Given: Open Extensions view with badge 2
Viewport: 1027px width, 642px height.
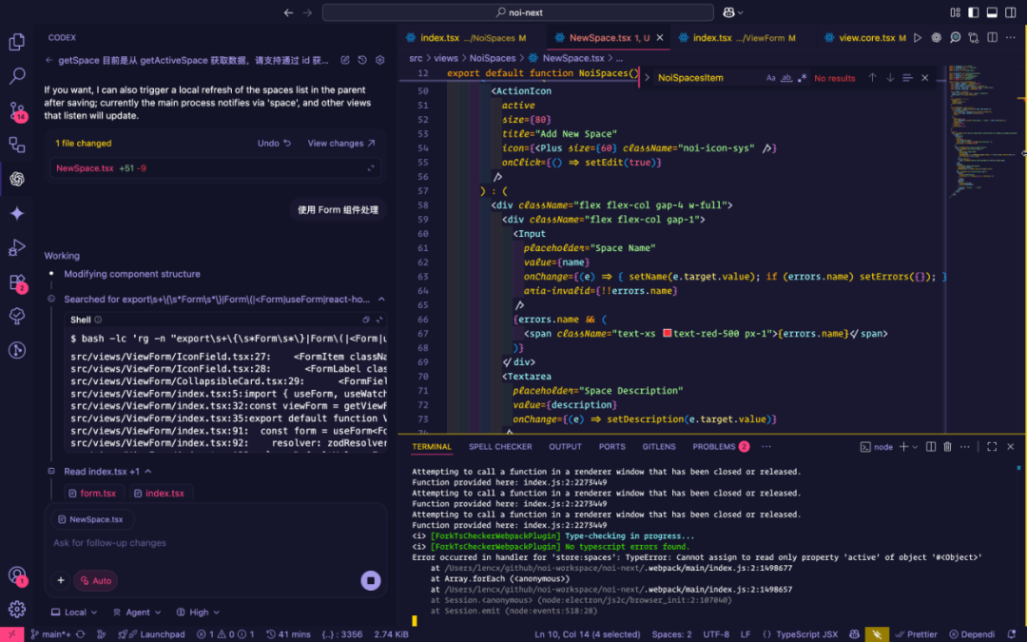Looking at the screenshot, I should pyautogui.click(x=17, y=282).
